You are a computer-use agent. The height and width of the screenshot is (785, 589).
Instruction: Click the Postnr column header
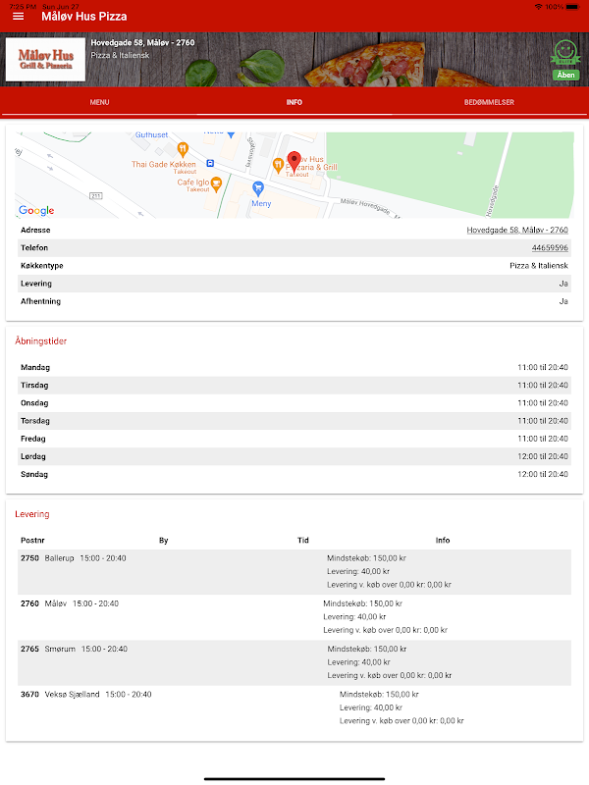[32, 541]
